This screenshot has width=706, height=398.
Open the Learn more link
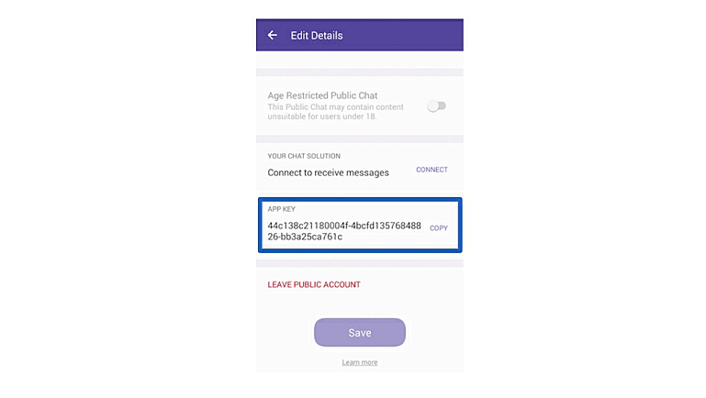pos(359,362)
